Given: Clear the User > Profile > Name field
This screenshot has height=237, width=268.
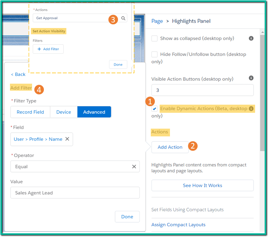Looking at the screenshot, I should pyautogui.click(x=67, y=139).
